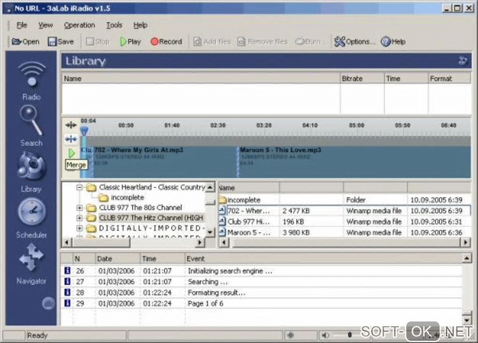Select the 702 - Wher... file row
Viewport: 478px width, 343px height.
344,211
